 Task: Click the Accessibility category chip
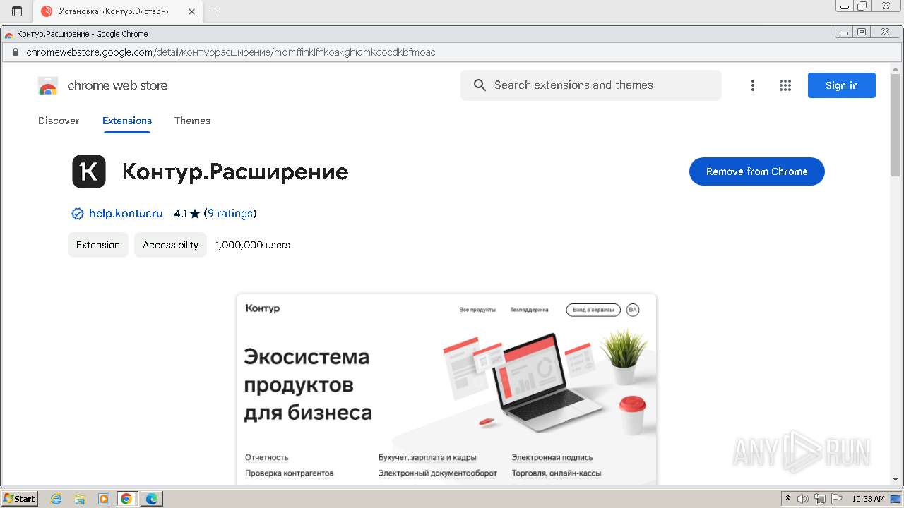point(170,245)
